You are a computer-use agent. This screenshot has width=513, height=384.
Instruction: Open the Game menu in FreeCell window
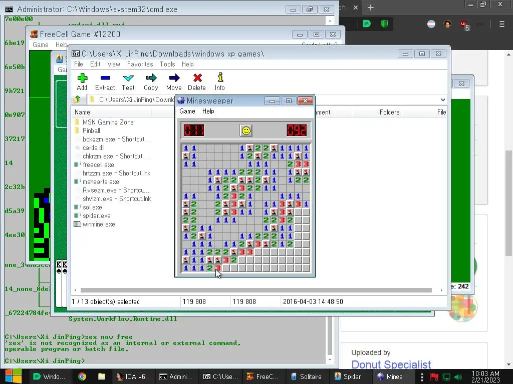click(x=41, y=44)
